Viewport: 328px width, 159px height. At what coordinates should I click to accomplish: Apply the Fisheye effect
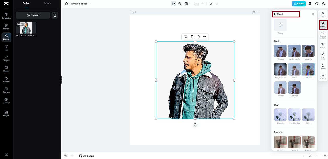click(280, 51)
